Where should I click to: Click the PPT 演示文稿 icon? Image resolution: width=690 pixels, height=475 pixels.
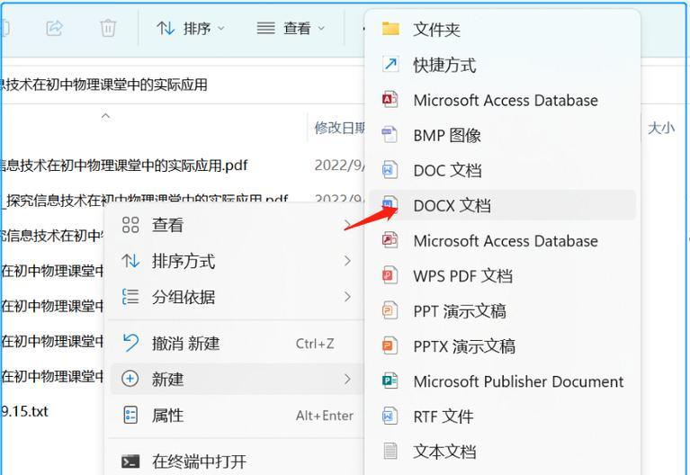[x=390, y=310]
